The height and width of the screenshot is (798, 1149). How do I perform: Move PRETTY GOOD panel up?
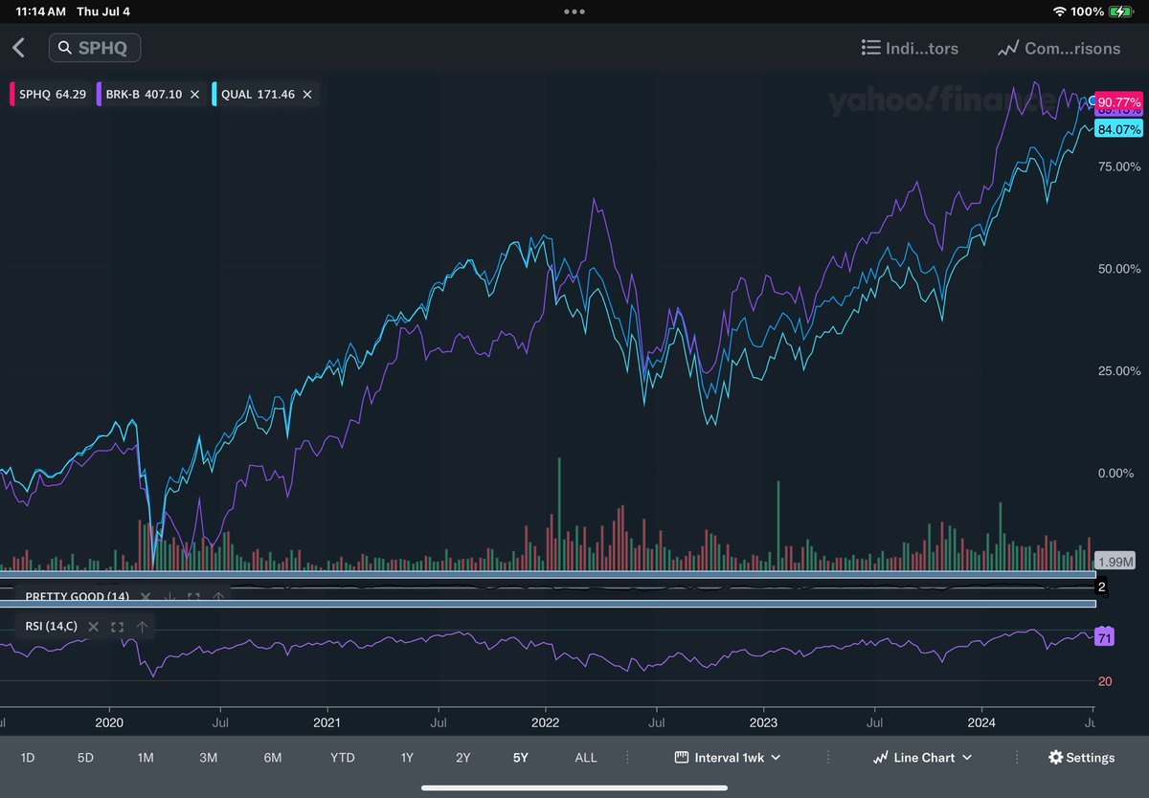tap(217, 597)
